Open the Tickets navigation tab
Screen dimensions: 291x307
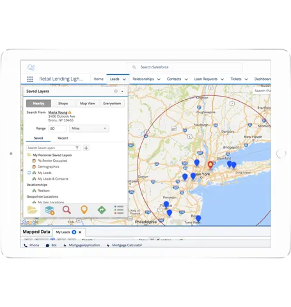click(x=236, y=79)
